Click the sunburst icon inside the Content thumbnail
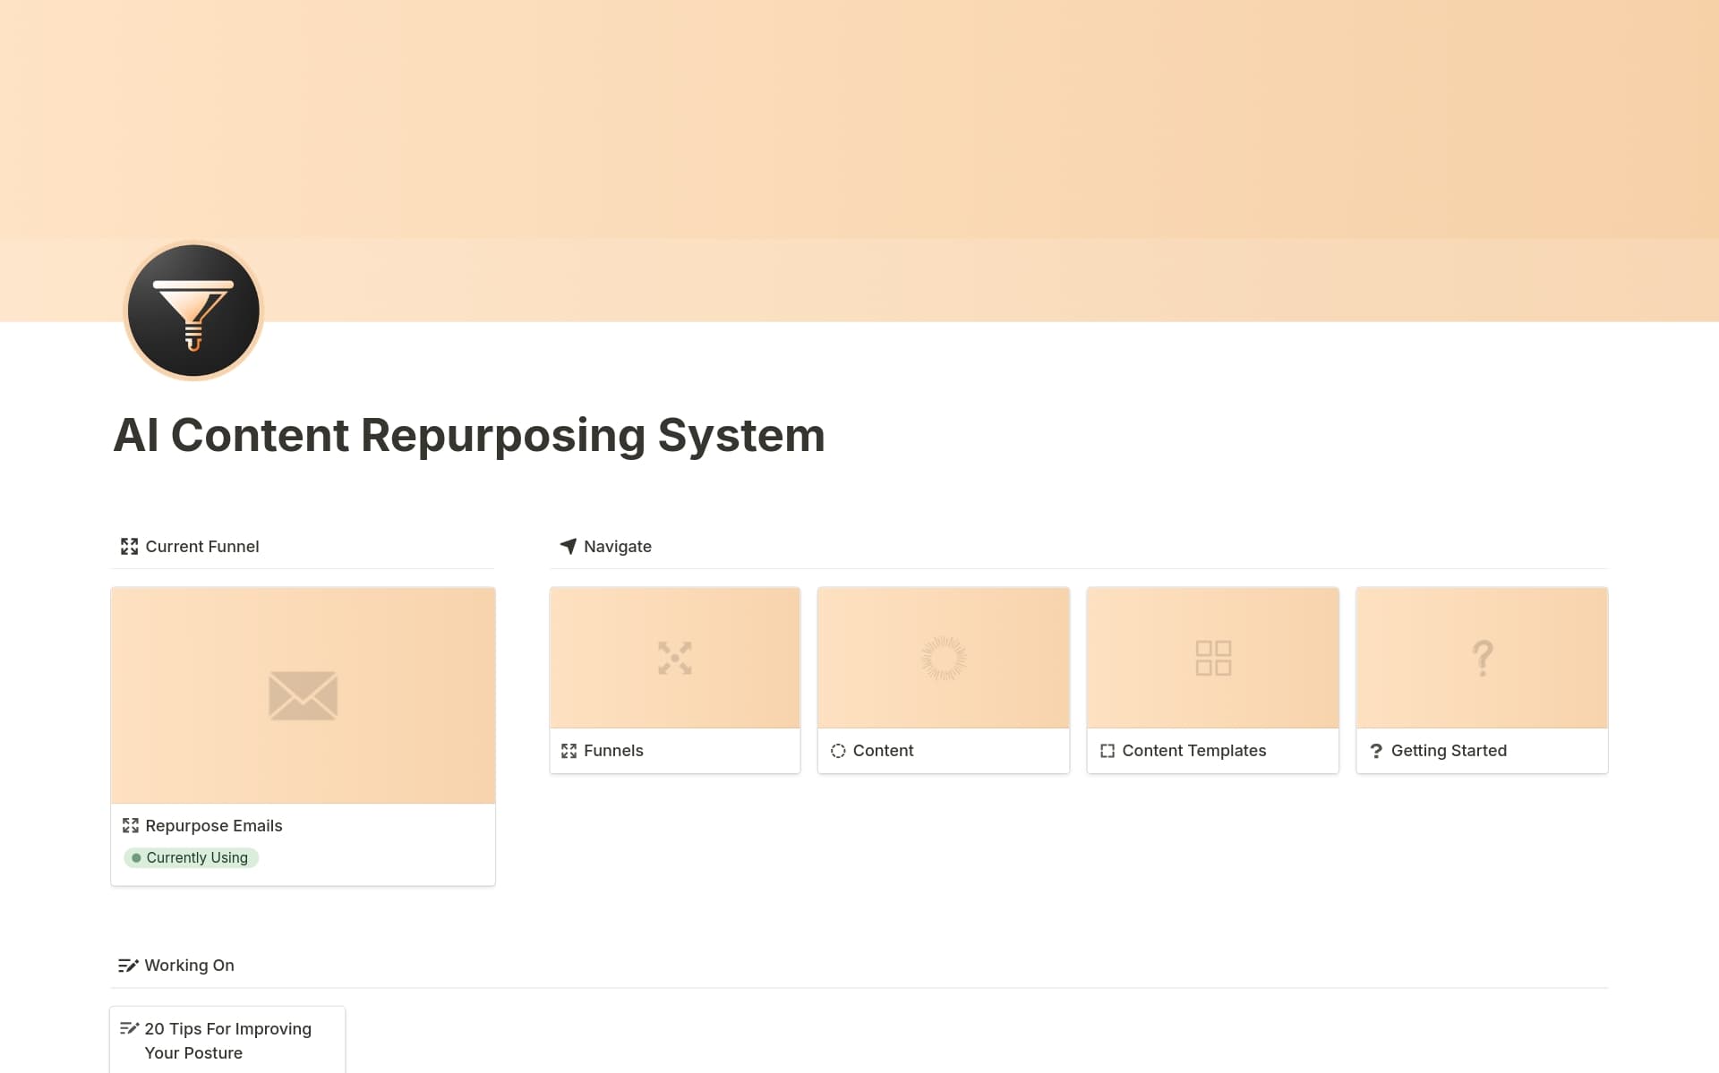Viewport: 1719px width, 1073px height. 943,658
